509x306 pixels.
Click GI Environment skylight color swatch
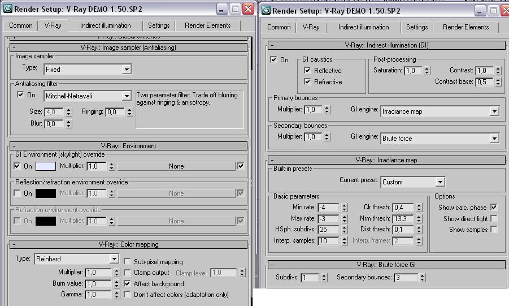(45, 166)
